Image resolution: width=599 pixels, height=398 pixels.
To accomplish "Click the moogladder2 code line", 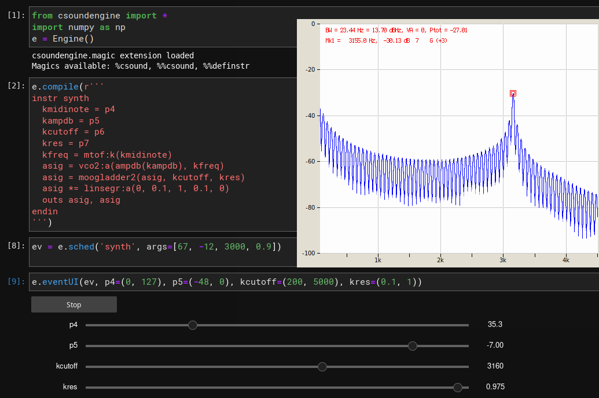I will [x=144, y=177].
